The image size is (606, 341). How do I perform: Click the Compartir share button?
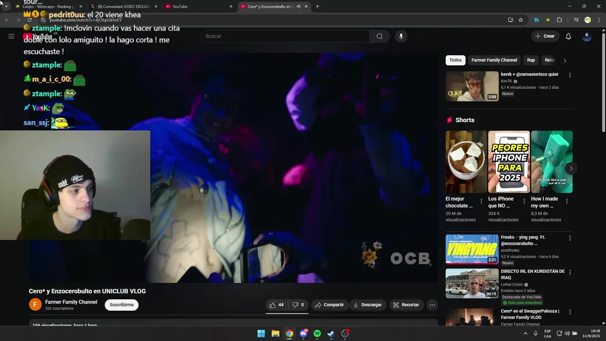coord(330,305)
